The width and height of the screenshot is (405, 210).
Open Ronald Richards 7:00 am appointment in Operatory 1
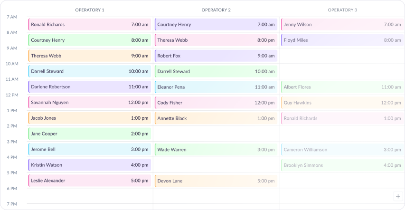pyautogui.click(x=89, y=25)
